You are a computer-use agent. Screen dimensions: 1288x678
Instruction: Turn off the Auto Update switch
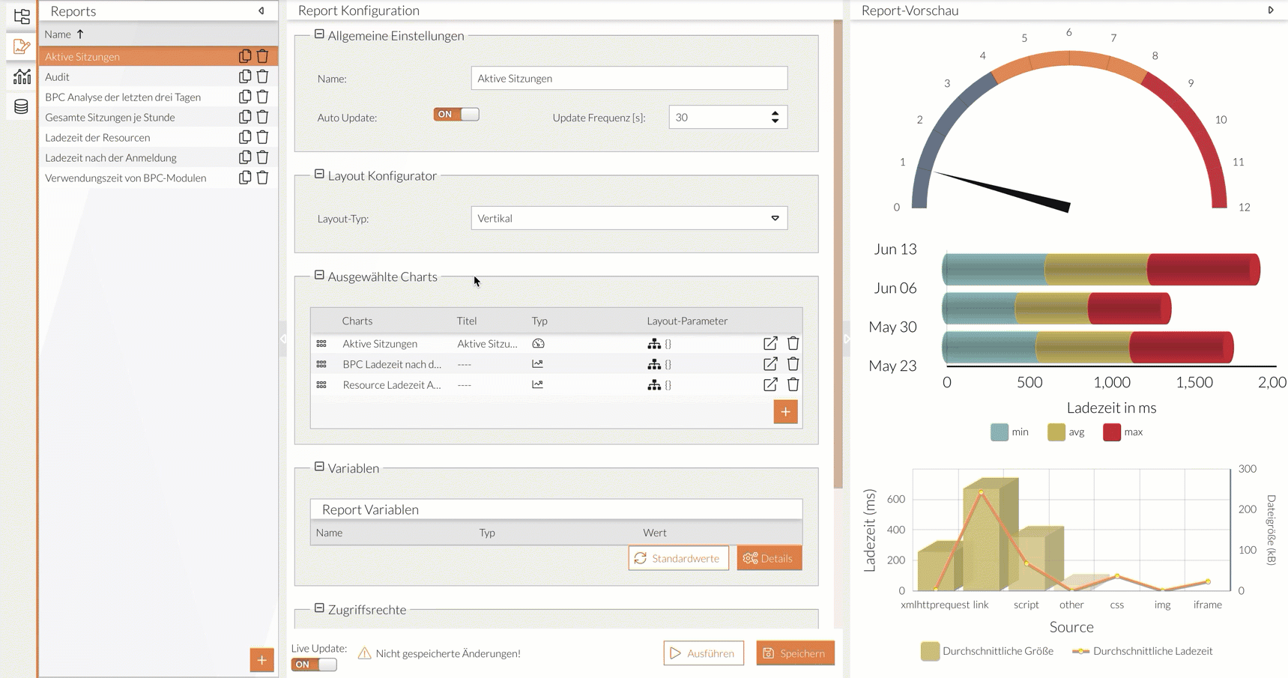[x=456, y=115]
